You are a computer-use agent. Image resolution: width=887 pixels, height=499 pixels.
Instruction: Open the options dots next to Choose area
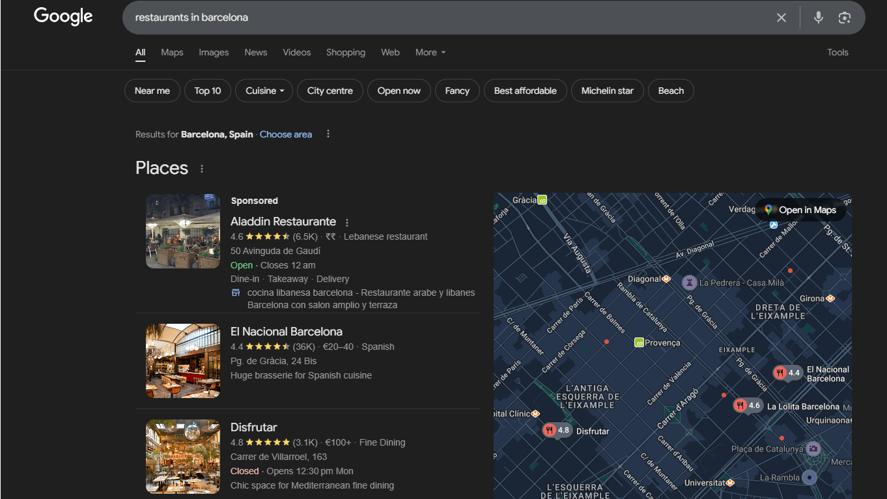tap(328, 134)
